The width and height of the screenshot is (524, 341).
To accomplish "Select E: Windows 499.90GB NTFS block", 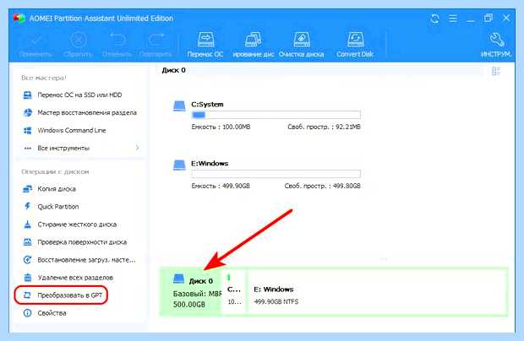I will [377, 291].
